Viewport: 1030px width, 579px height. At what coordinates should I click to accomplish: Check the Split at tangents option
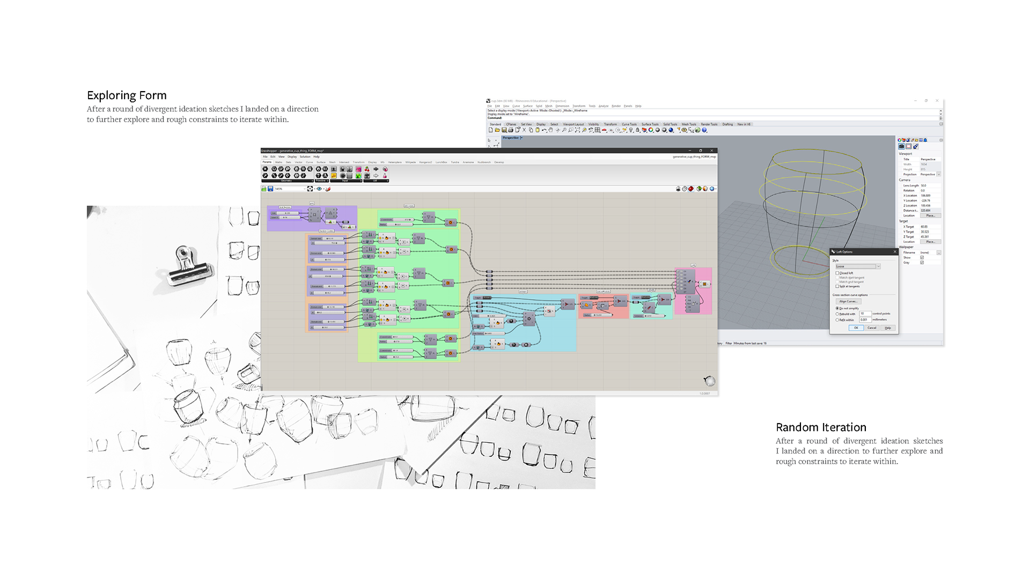837,286
